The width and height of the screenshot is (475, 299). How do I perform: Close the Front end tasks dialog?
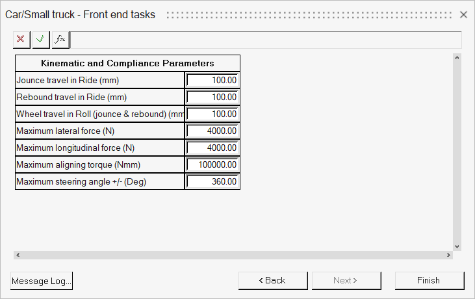pyautogui.click(x=463, y=14)
